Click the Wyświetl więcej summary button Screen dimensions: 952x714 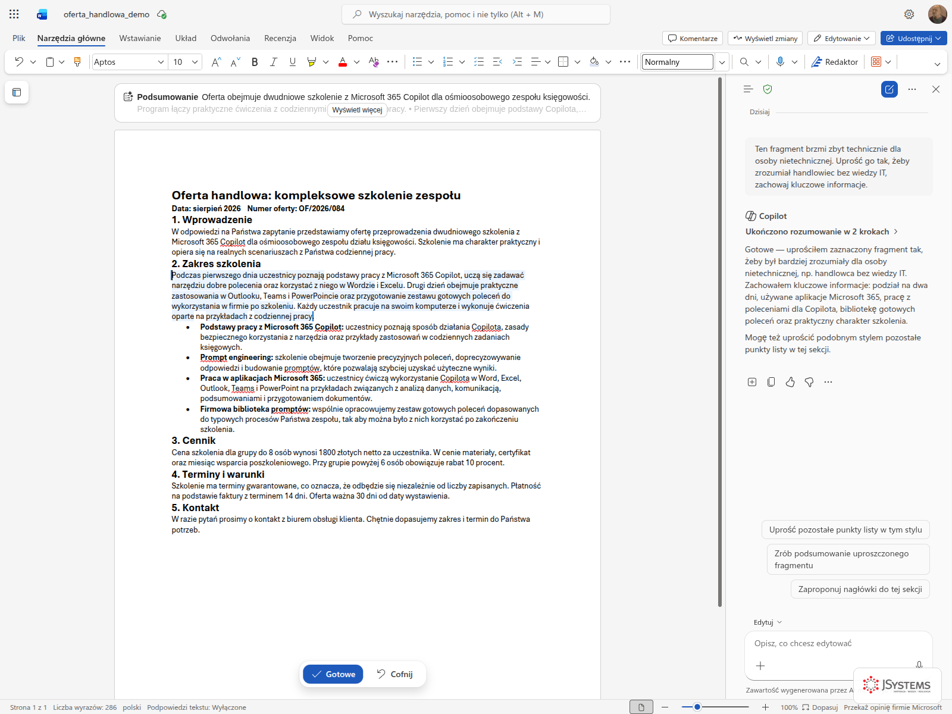(357, 110)
